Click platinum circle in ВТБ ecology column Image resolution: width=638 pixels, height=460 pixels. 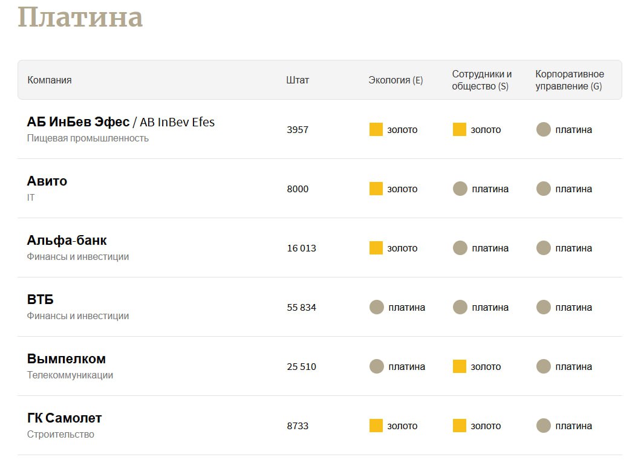(377, 307)
